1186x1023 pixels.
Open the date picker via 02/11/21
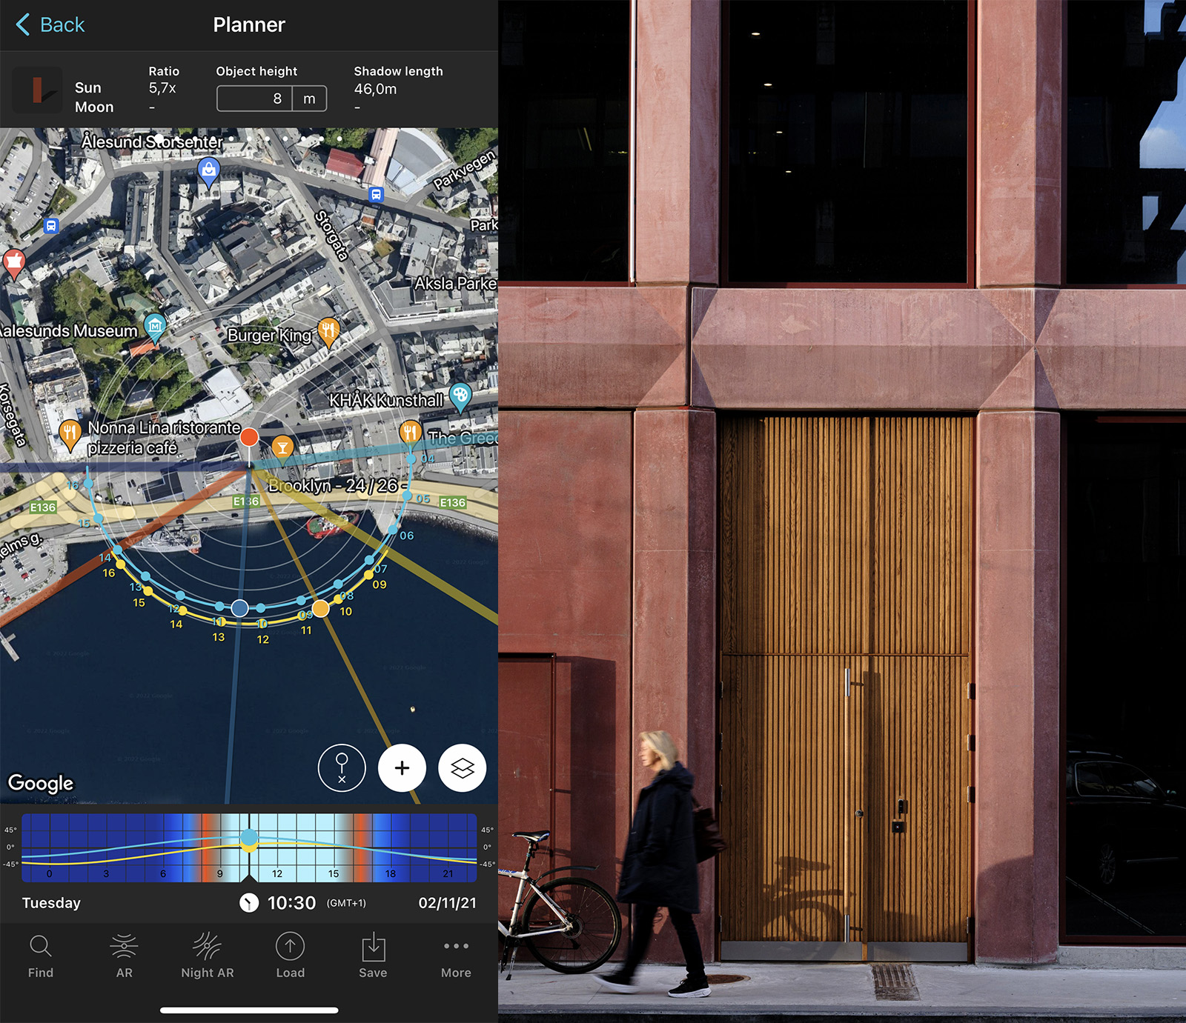[x=445, y=903]
